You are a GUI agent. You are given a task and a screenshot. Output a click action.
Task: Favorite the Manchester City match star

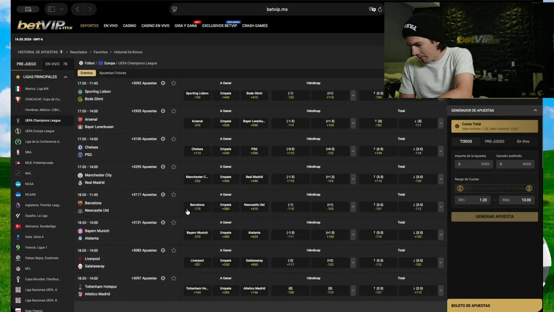[174, 167]
